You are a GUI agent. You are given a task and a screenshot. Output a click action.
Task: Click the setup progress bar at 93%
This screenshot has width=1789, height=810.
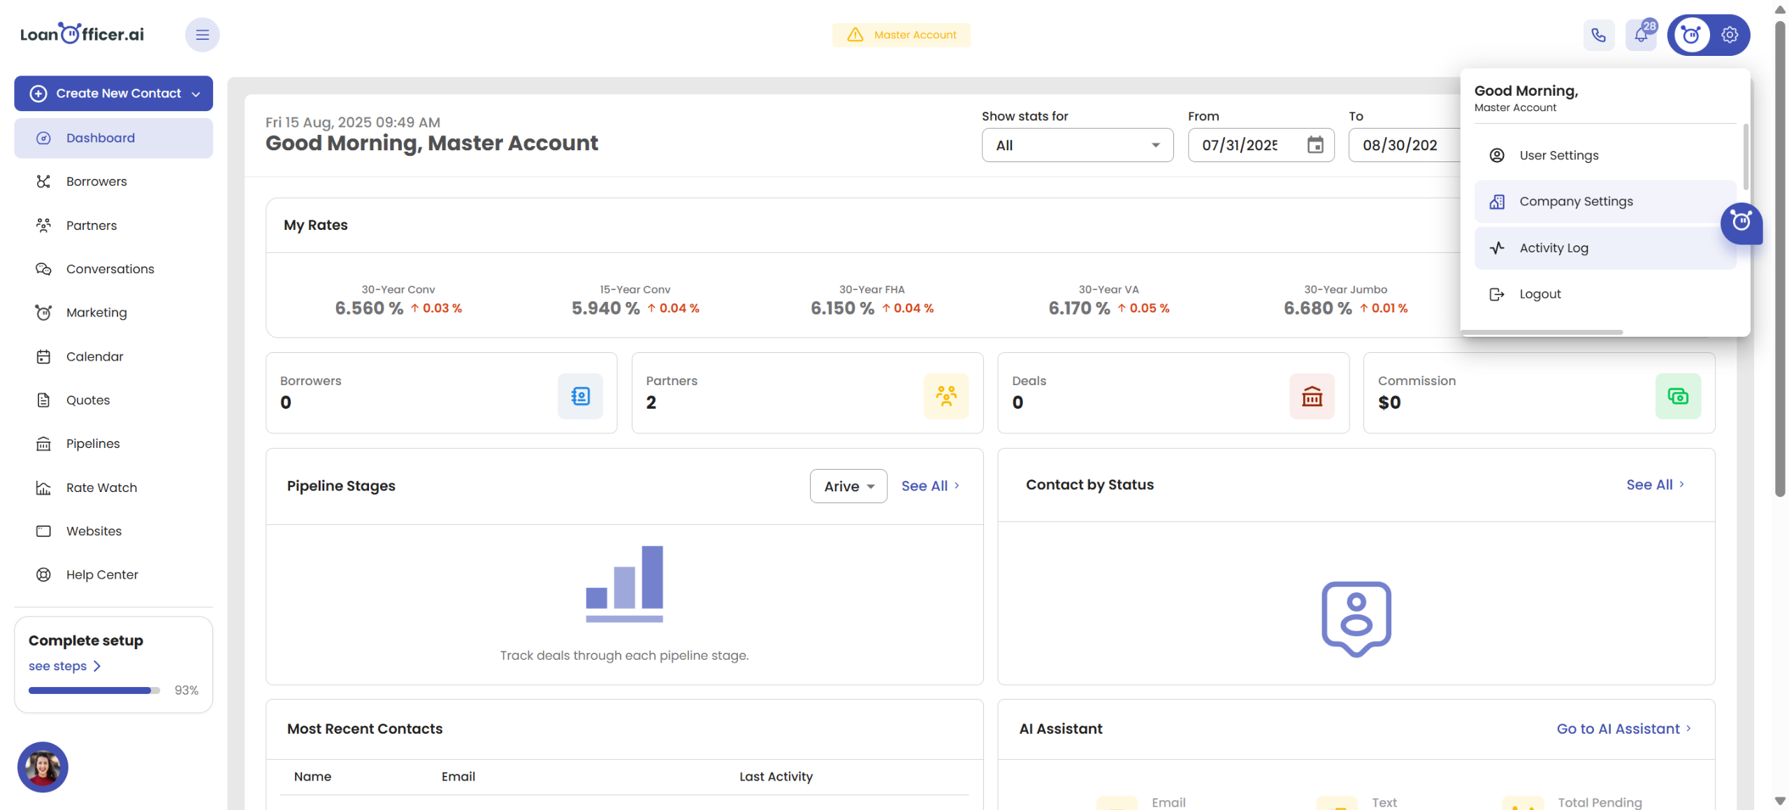pos(94,690)
